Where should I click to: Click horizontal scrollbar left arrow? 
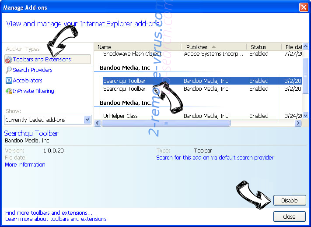tap(97, 123)
